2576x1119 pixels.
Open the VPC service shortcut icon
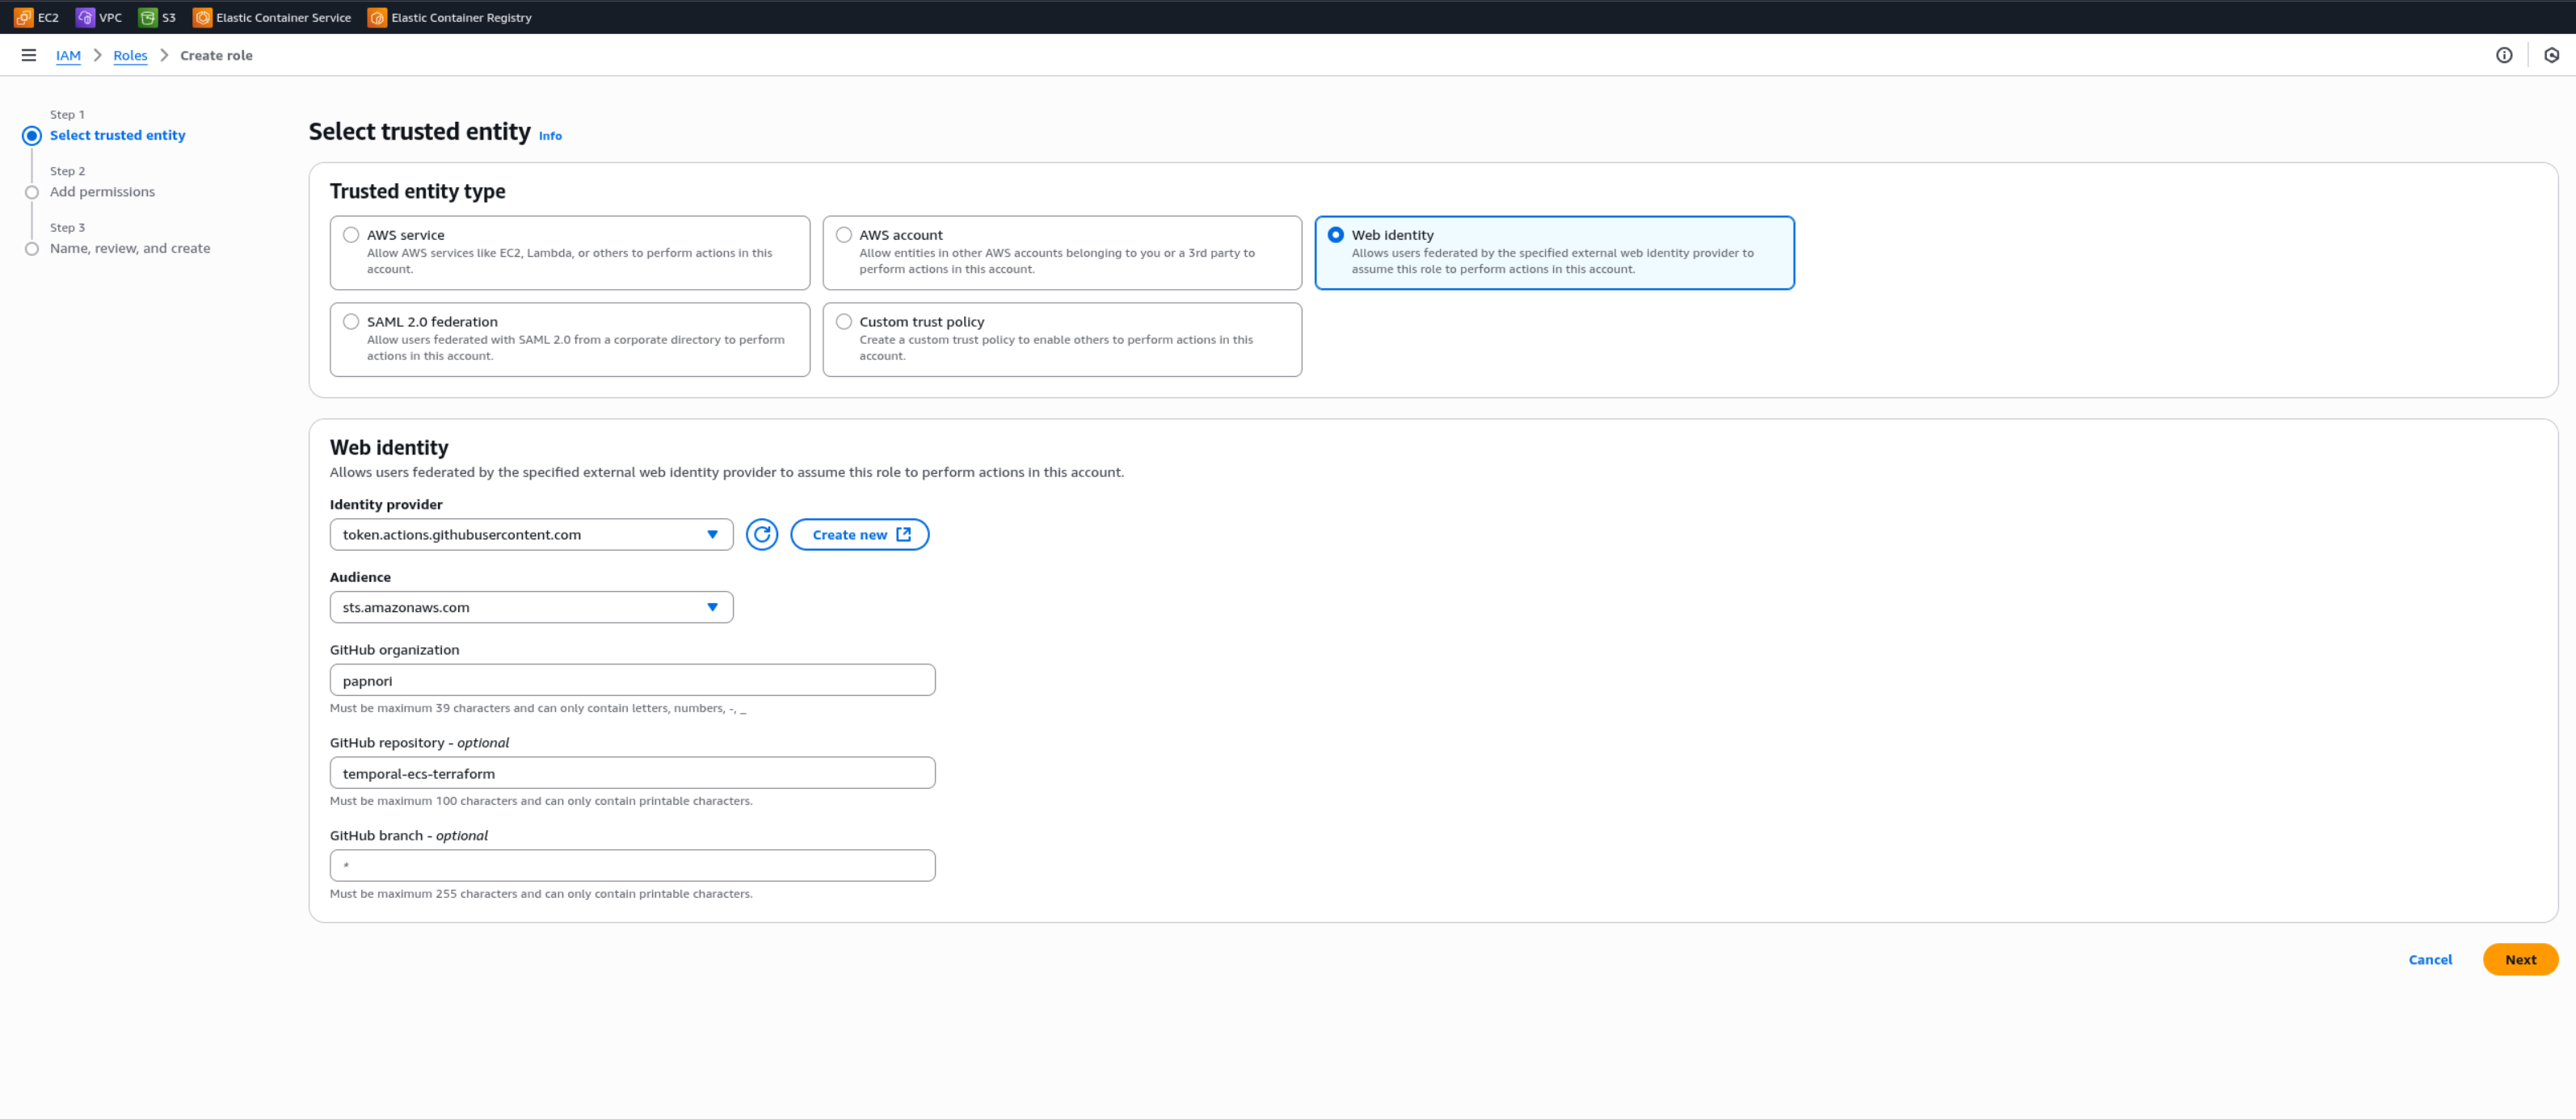click(85, 17)
